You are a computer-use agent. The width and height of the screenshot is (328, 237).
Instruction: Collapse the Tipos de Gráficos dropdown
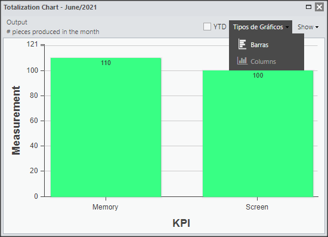[x=261, y=27]
